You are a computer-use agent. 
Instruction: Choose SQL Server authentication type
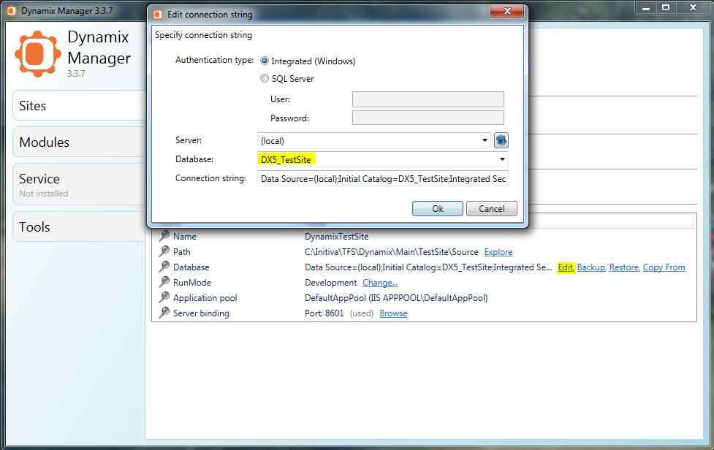[265, 79]
